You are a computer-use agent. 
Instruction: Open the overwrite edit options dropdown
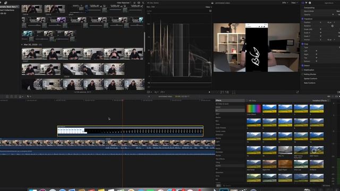(x=21, y=97)
